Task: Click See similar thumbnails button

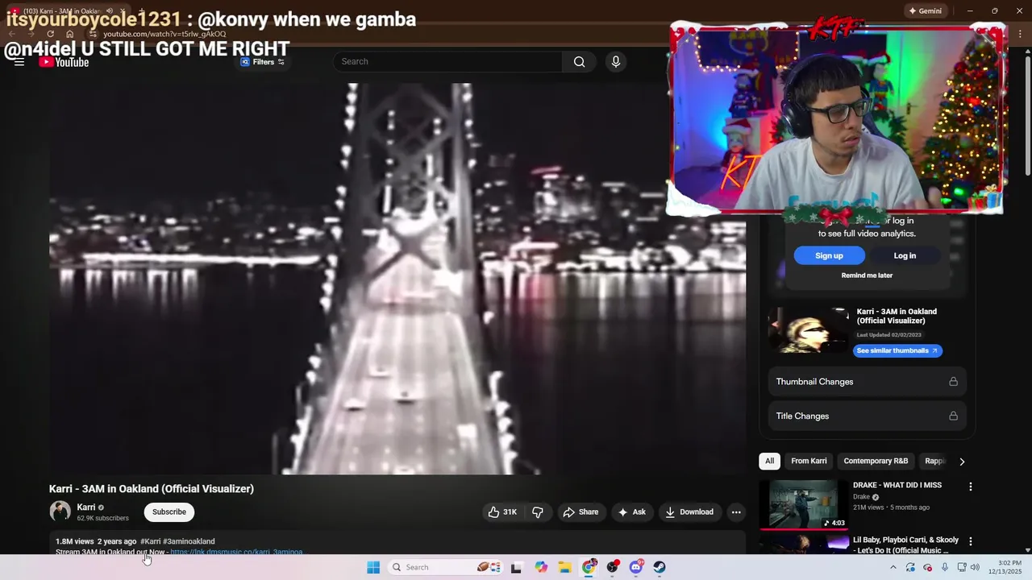Action: tap(897, 350)
